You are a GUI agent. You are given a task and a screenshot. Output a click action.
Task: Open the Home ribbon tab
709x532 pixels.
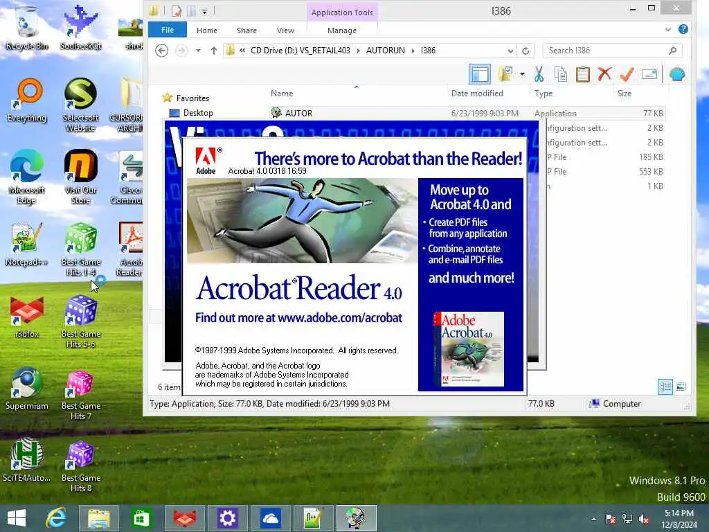(x=206, y=30)
